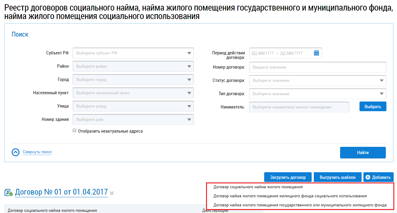This screenshot has width=397, height=213.
Task: Open the calendar picker for contract period
Action: [317, 53]
